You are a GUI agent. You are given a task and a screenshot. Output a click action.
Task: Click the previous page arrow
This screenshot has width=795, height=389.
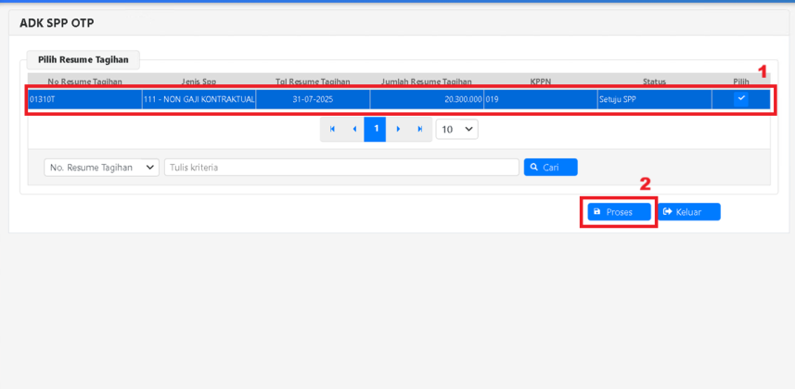[353, 130]
